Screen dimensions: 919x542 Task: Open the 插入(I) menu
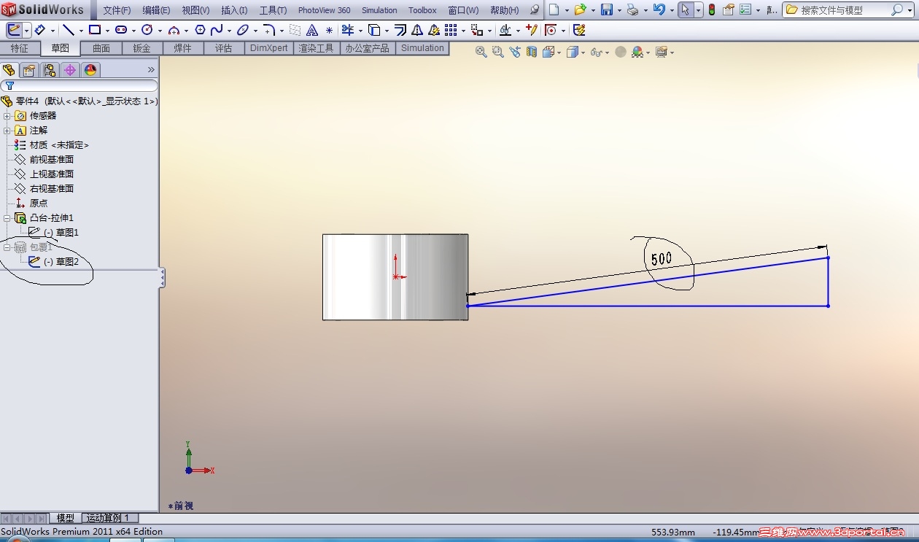click(x=234, y=10)
